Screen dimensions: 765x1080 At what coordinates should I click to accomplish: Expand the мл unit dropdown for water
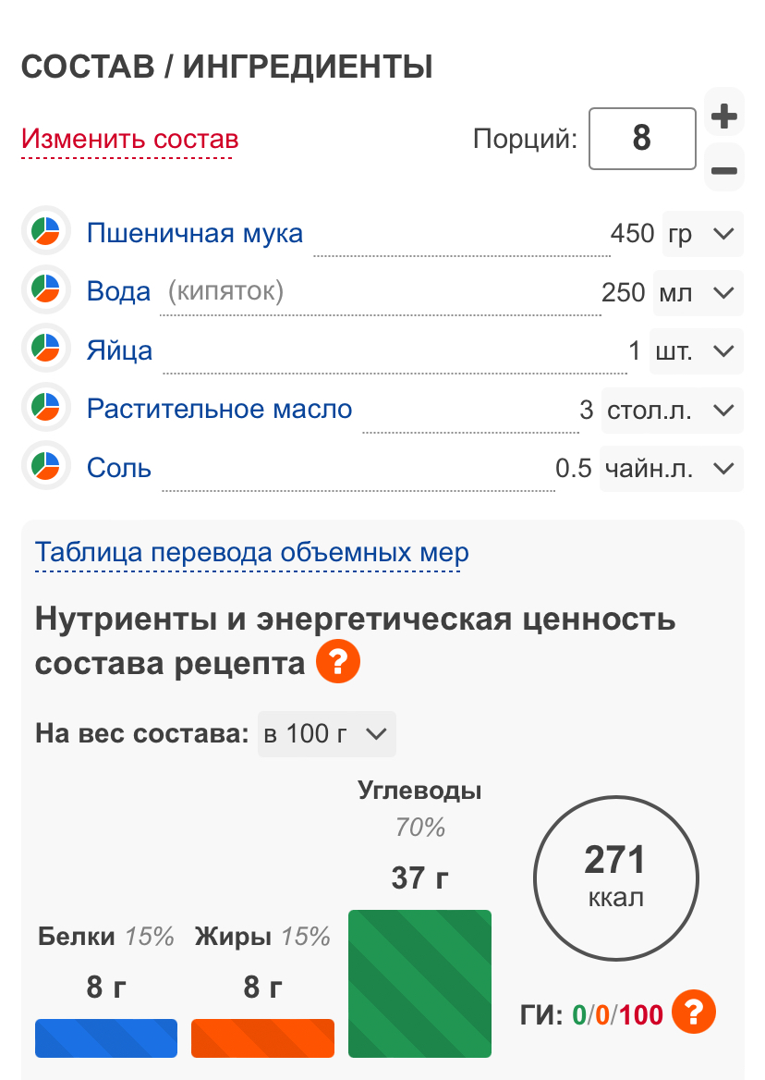pos(697,293)
